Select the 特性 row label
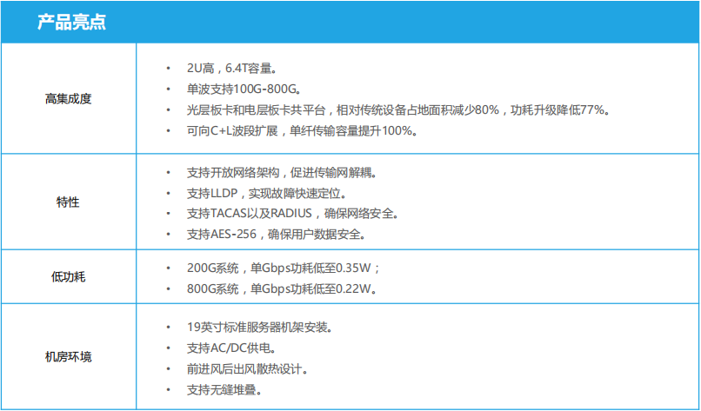This screenshot has height=411, width=701. pos(68,202)
